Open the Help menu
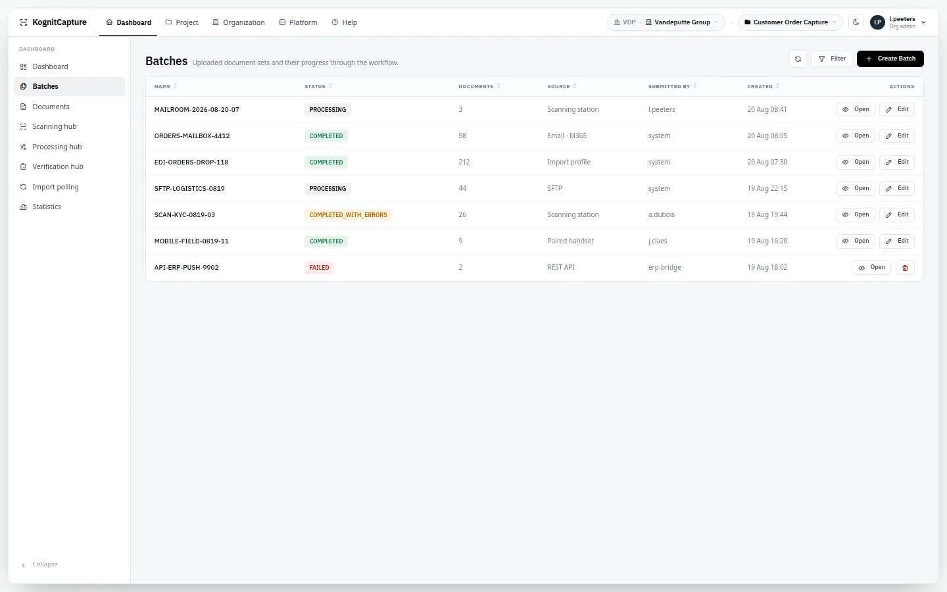The width and height of the screenshot is (947, 592). click(x=345, y=22)
